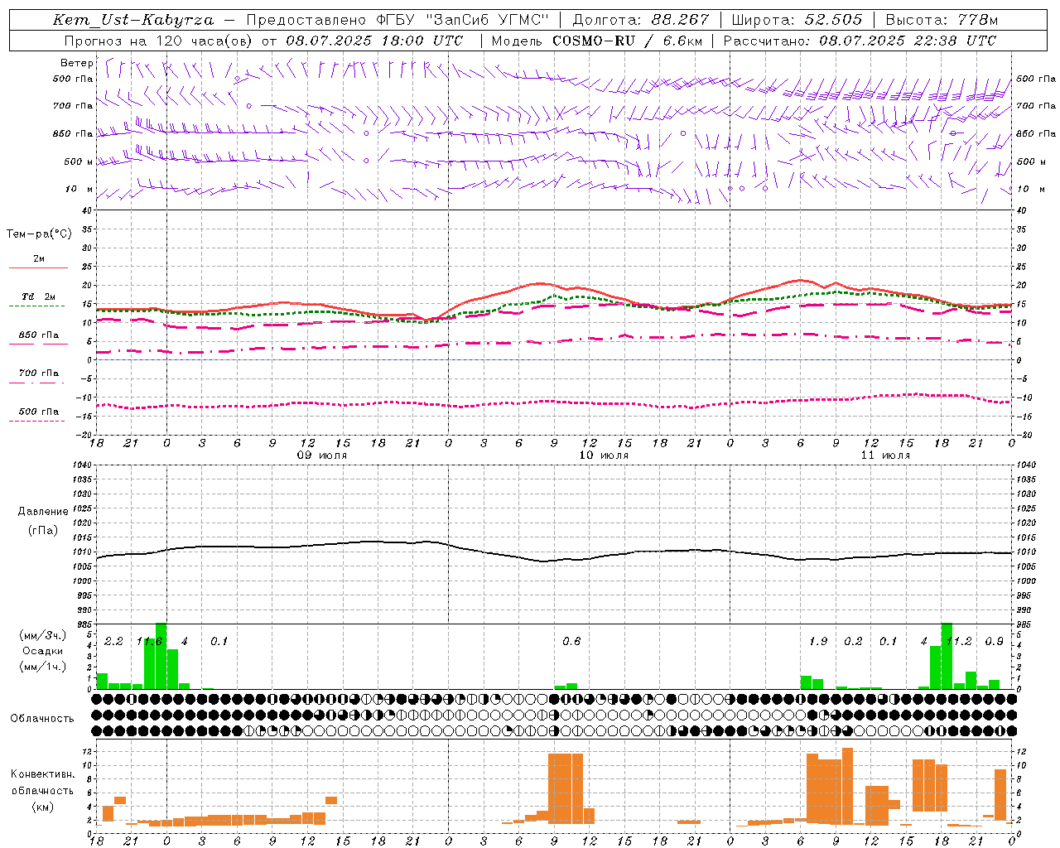This screenshot has width=1060, height=848.
Task: Click the 11.2 precipitation total value
Action: pos(959,642)
